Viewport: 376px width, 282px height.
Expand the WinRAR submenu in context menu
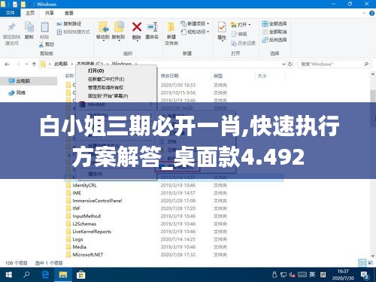click(151, 104)
